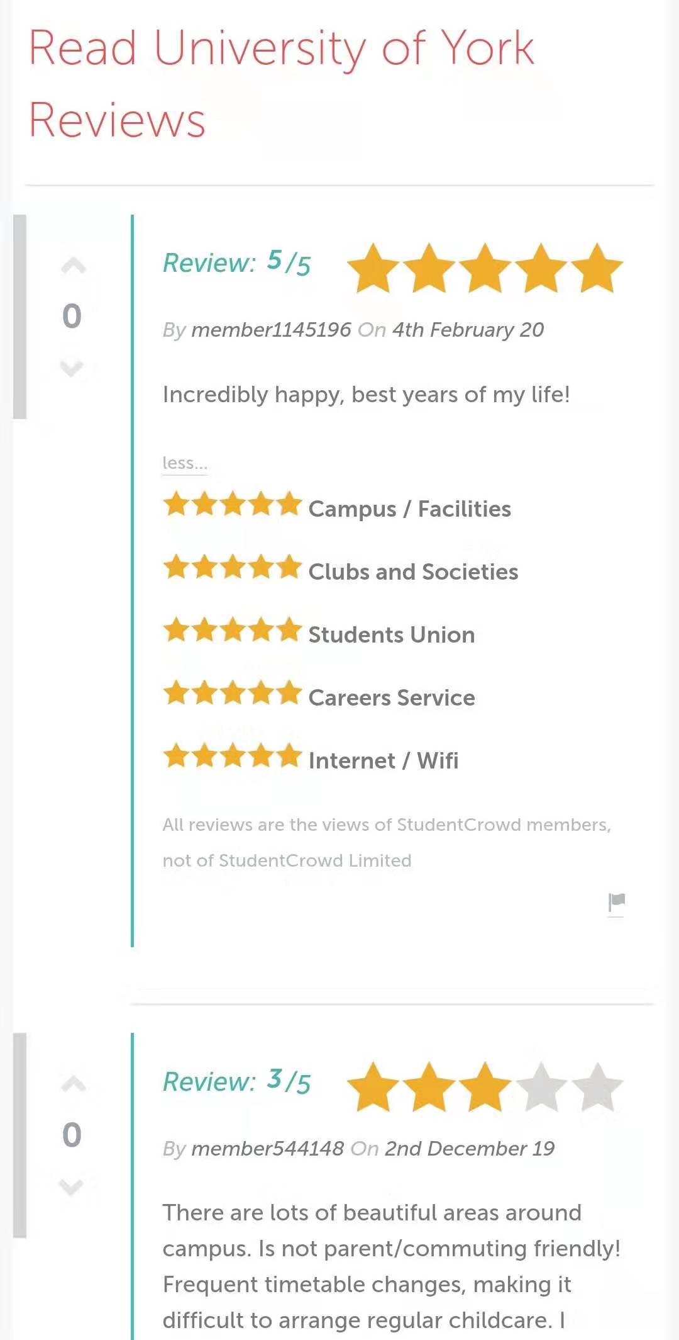Open member1145196 reviewer name
The width and height of the screenshot is (679, 1340).
(x=271, y=330)
